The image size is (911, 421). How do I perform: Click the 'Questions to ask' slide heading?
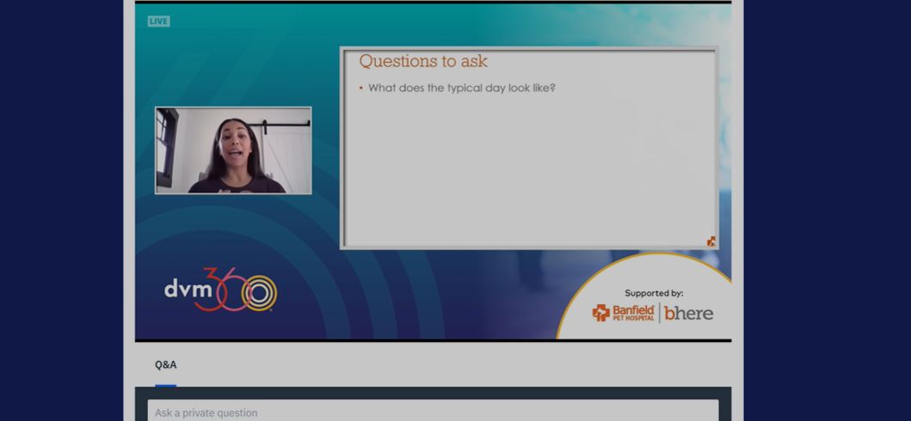tap(423, 61)
